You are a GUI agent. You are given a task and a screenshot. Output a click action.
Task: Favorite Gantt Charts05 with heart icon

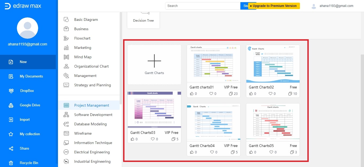271,152
